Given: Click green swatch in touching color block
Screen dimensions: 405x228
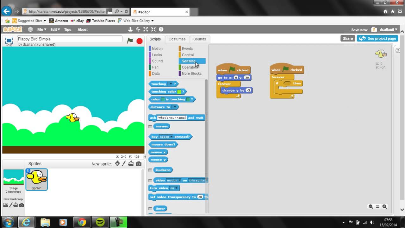Looking at the screenshot, I should click(x=179, y=92).
